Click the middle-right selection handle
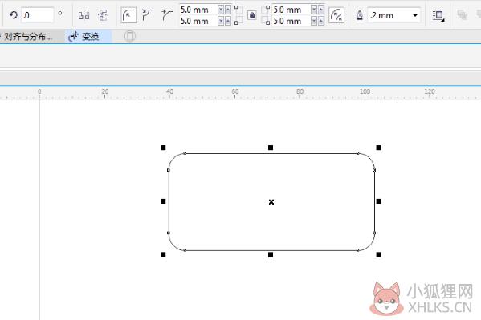Viewport: 481px width, 320px height. coord(379,201)
